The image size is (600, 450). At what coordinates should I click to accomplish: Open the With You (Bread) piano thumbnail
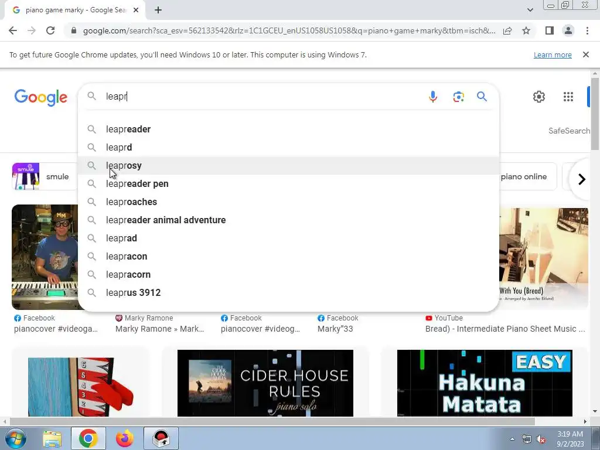pos(544,258)
